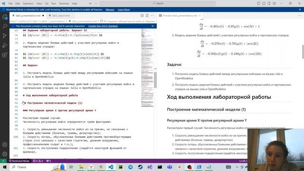304x171 pixels.
Task: Go forward with the navigation arrow
Action: click(x=96, y=3)
